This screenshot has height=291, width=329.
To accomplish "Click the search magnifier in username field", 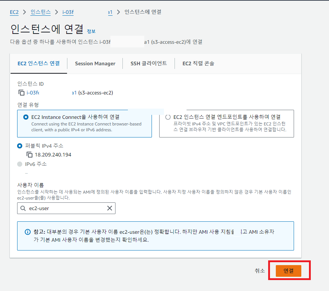I will click(23, 208).
